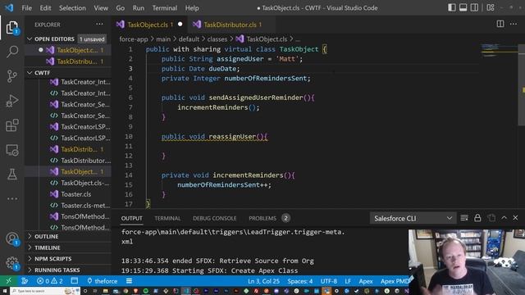Click LF end of line setting
525x295 pixels.
tap(348, 281)
